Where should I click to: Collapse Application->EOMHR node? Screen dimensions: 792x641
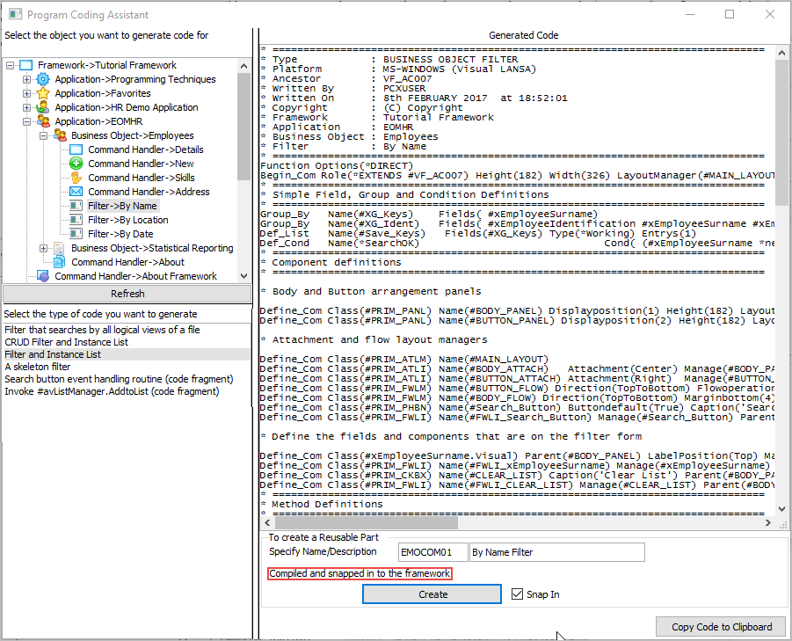pos(26,121)
